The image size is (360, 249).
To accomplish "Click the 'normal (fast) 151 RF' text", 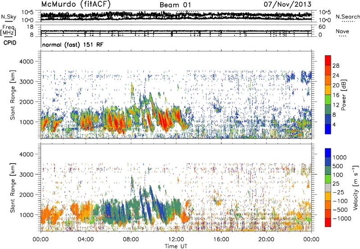I will 73,44.
